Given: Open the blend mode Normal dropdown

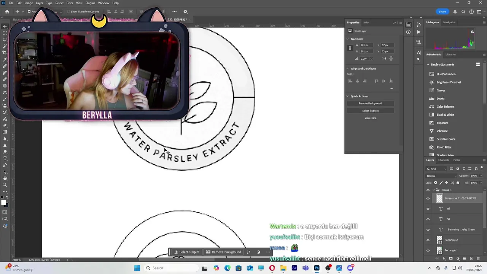Looking at the screenshot, I should click(x=441, y=176).
